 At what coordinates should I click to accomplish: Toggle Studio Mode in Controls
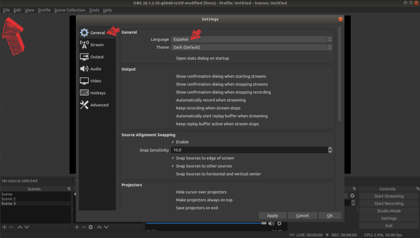(389, 211)
